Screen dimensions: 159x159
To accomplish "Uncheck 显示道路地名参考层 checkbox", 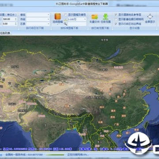I will pyautogui.click(x=116, y=15).
